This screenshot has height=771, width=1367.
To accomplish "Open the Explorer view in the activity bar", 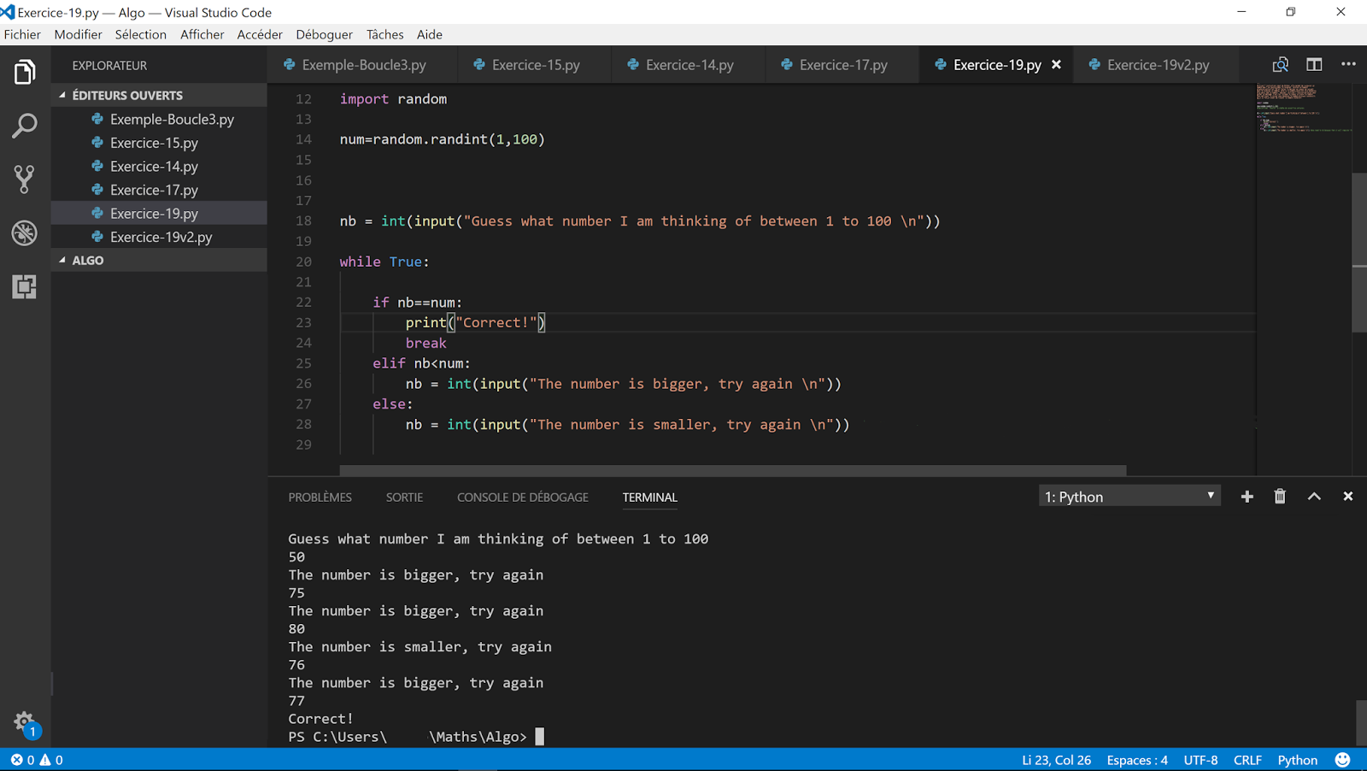I will pos(24,72).
